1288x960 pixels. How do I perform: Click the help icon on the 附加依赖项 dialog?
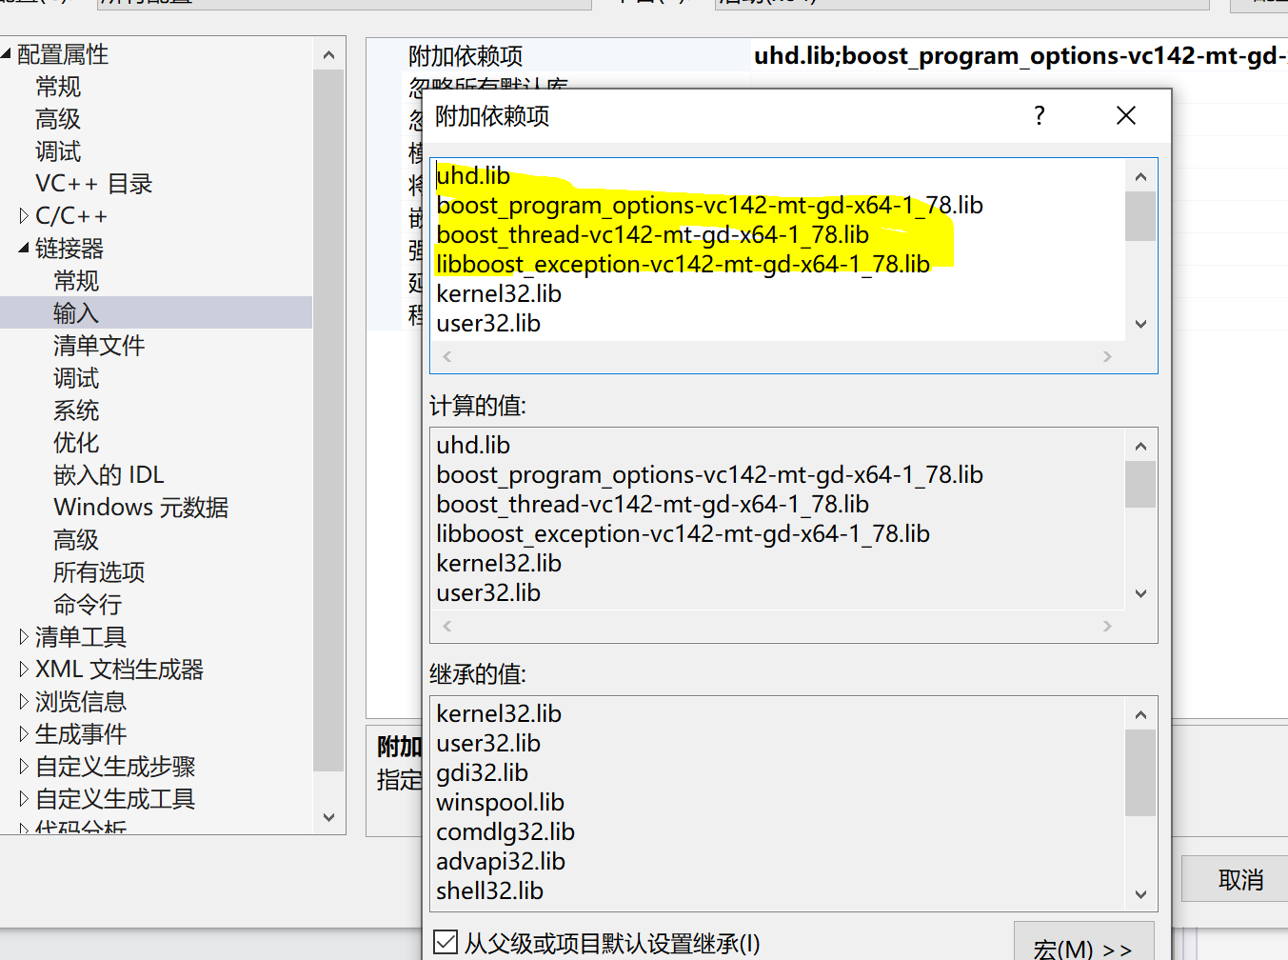point(1039,115)
